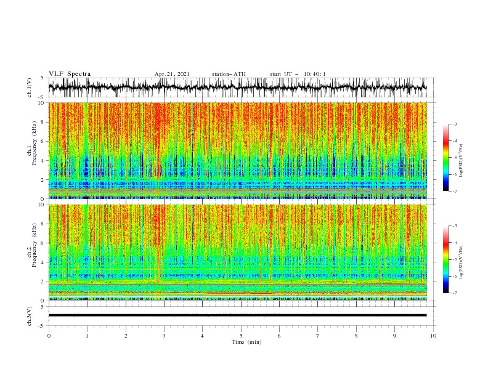Click the ch.3 flat black trace
Screen dimensions: 488x377
(x=237, y=315)
